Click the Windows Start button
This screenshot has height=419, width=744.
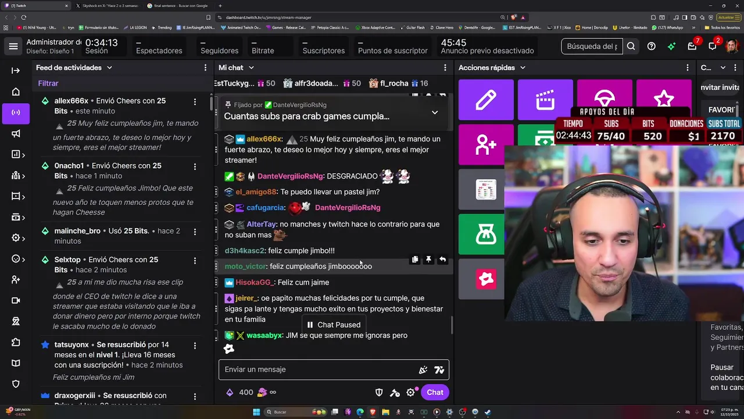(x=256, y=412)
